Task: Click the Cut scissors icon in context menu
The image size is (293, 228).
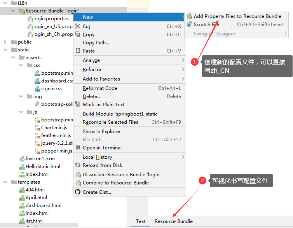Action: point(78,26)
